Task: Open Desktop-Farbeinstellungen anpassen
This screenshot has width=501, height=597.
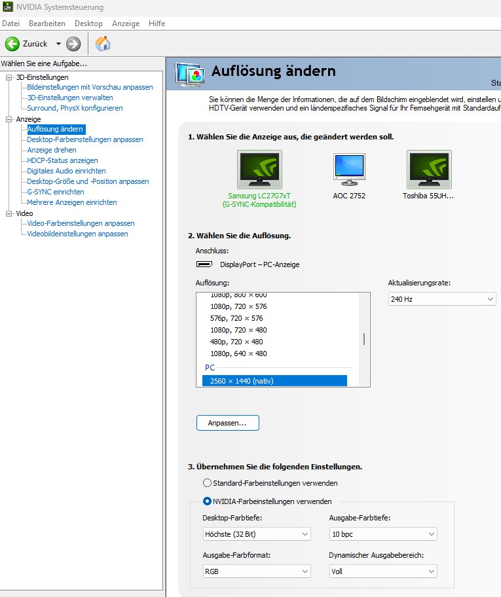Action: pos(85,139)
